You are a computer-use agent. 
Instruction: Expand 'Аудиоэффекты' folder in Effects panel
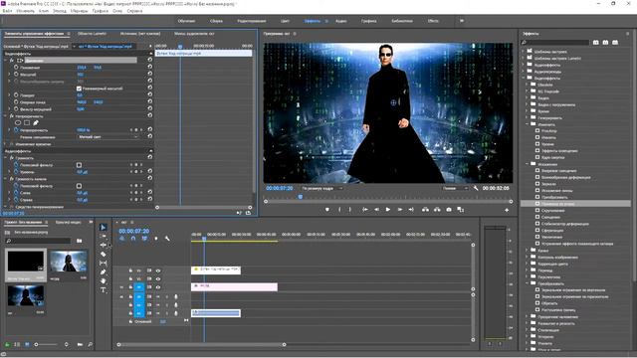point(524,65)
